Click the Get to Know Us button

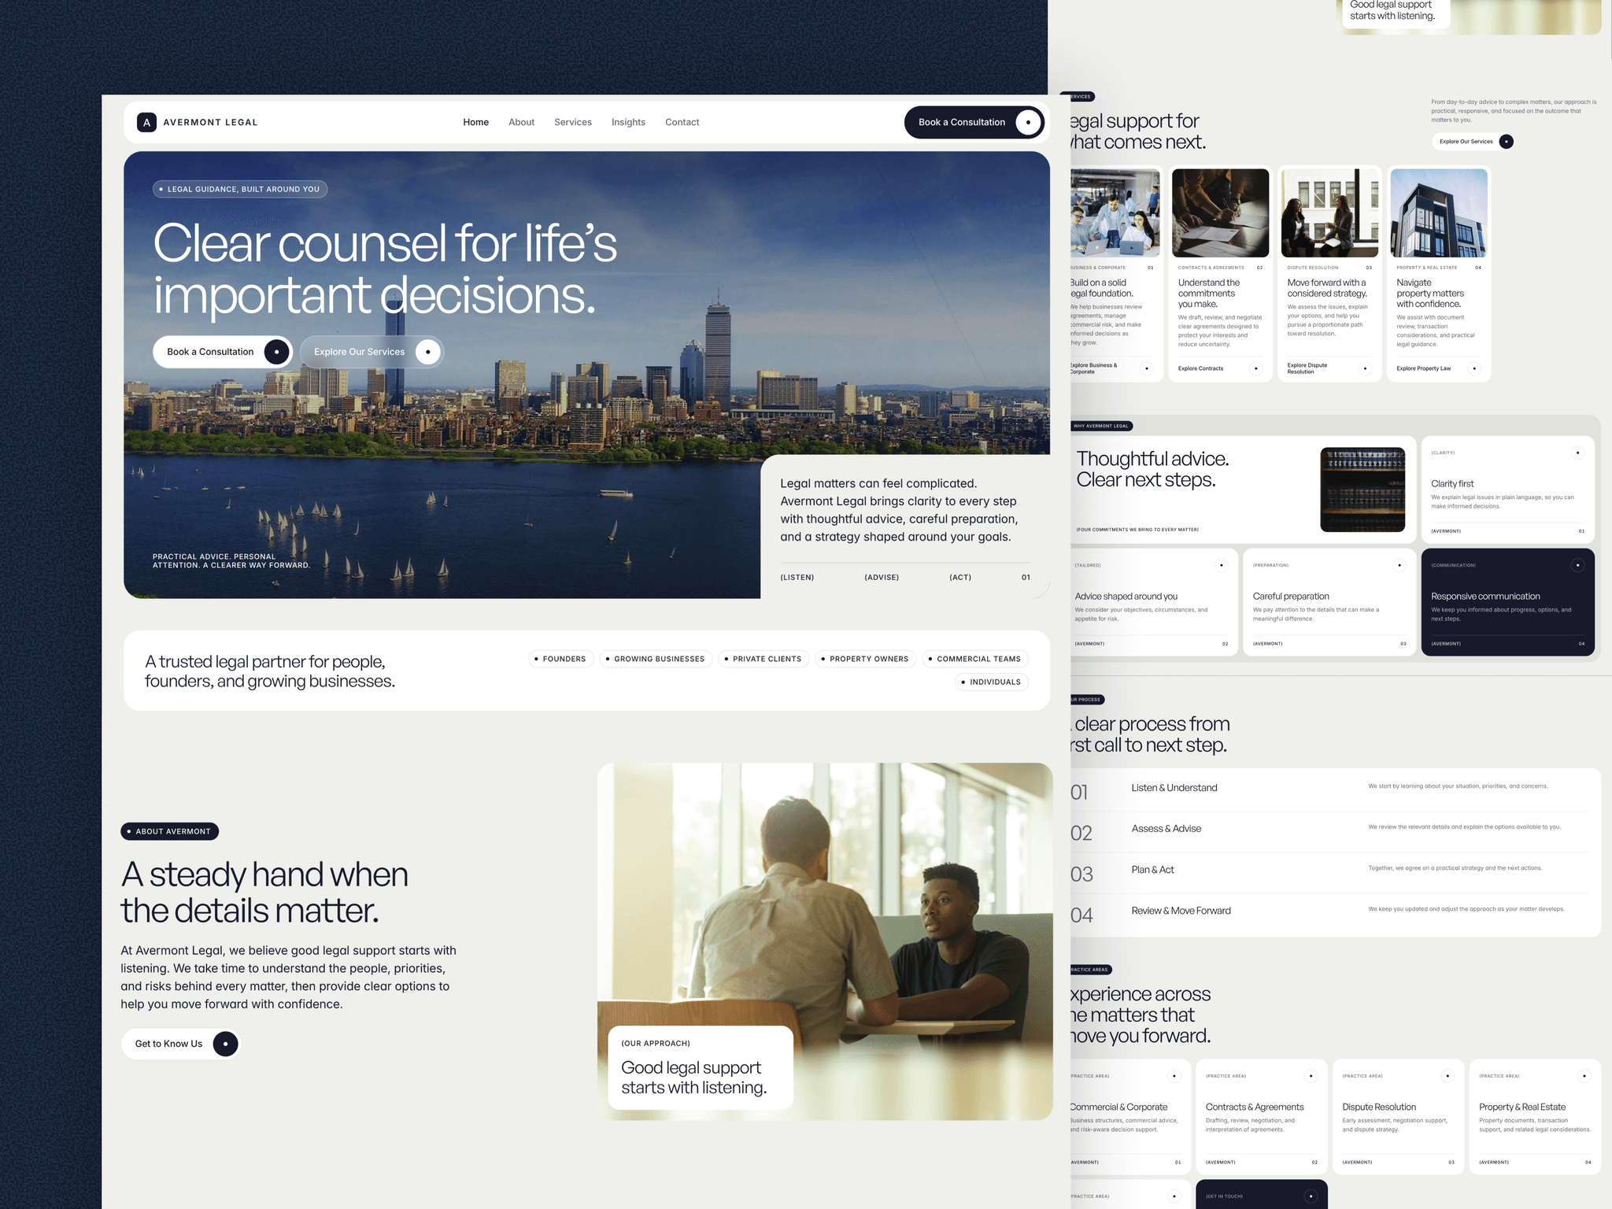(181, 1044)
